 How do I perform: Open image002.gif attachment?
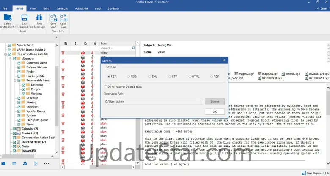pos(244,74)
